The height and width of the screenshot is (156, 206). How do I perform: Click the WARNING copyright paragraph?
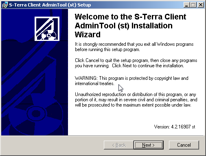click(x=131, y=81)
